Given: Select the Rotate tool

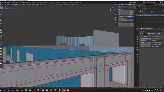Looking at the screenshot, I should click(x=1, y=17).
